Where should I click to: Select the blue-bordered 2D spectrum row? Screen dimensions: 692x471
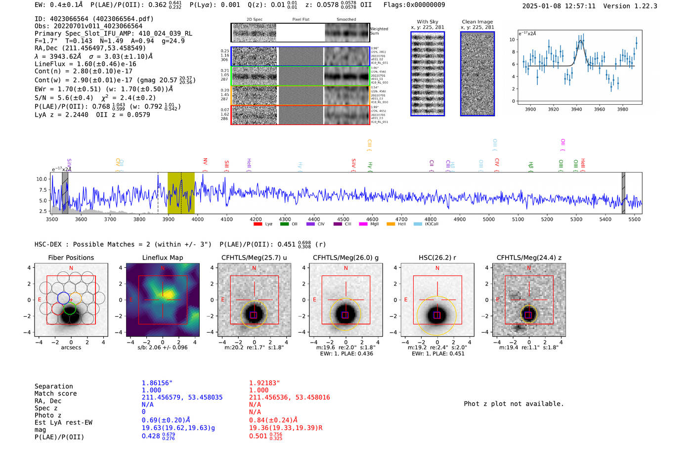301,56
